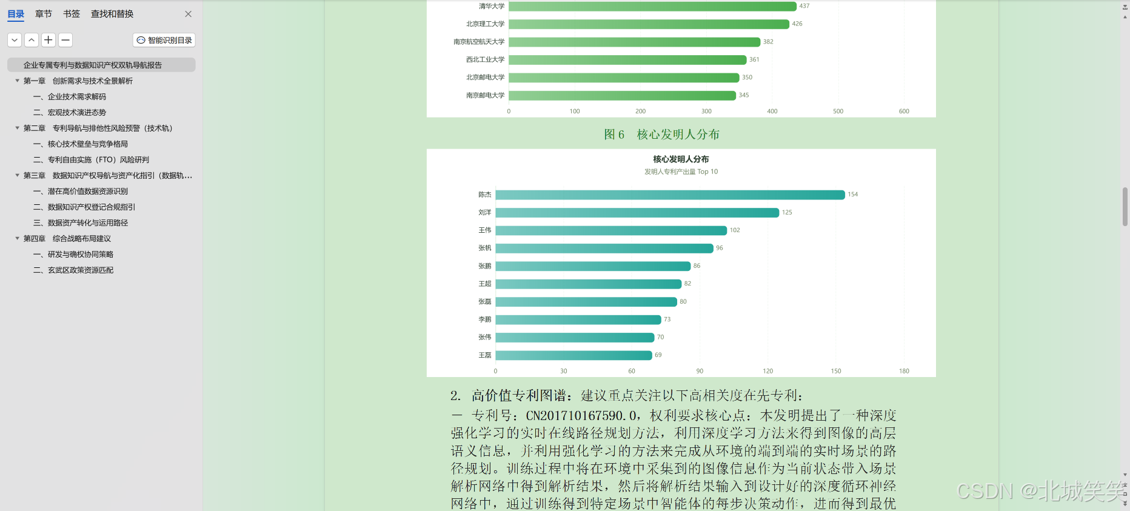Click the 图 6 核心发明人分布 caption
The width and height of the screenshot is (1130, 511).
[661, 134]
